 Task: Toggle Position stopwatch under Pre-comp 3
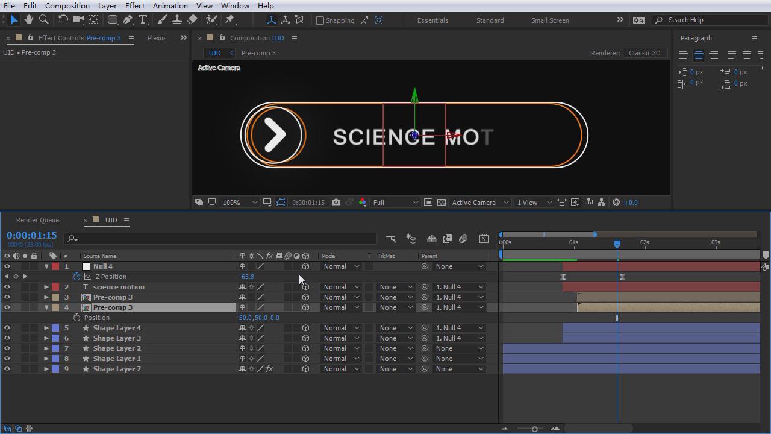pos(76,318)
